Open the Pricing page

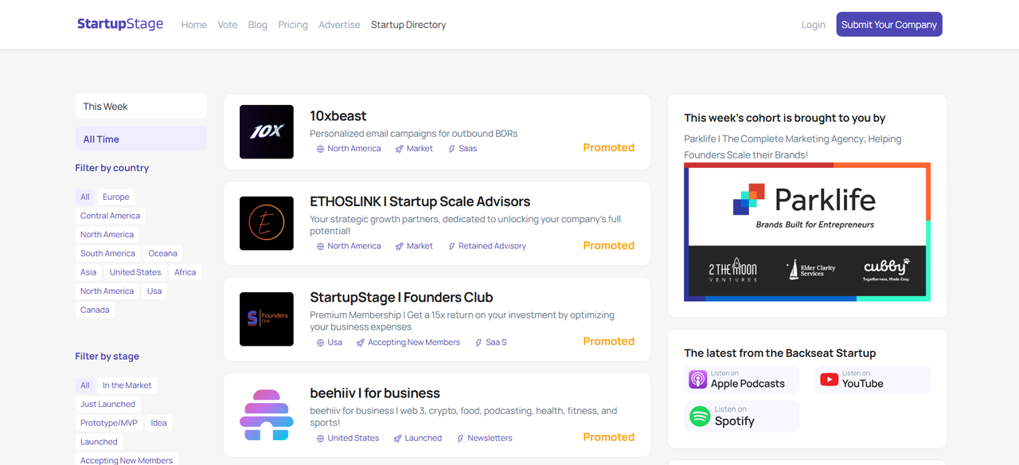[x=293, y=25]
